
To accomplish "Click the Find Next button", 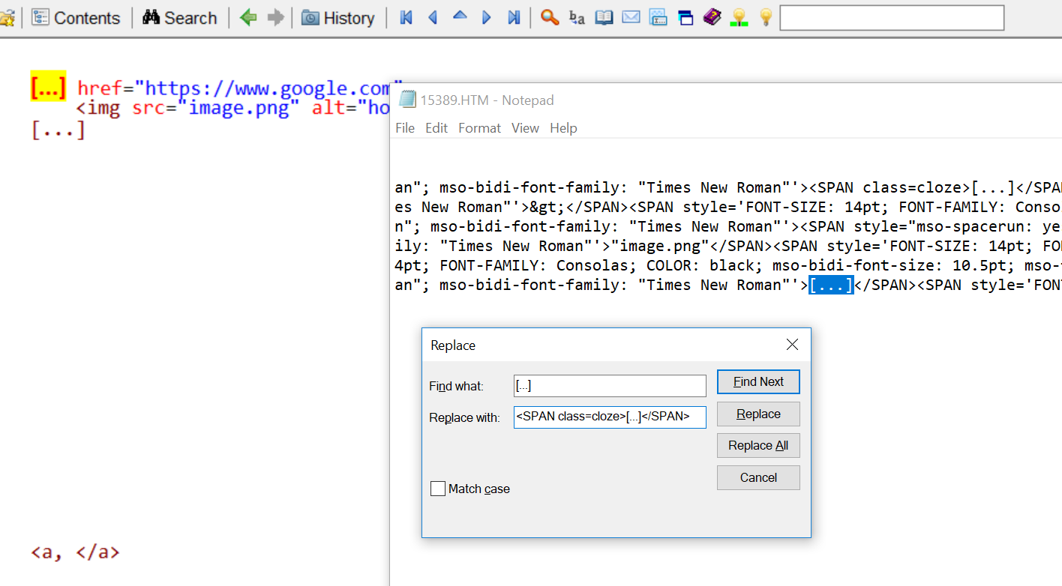I will [x=758, y=381].
